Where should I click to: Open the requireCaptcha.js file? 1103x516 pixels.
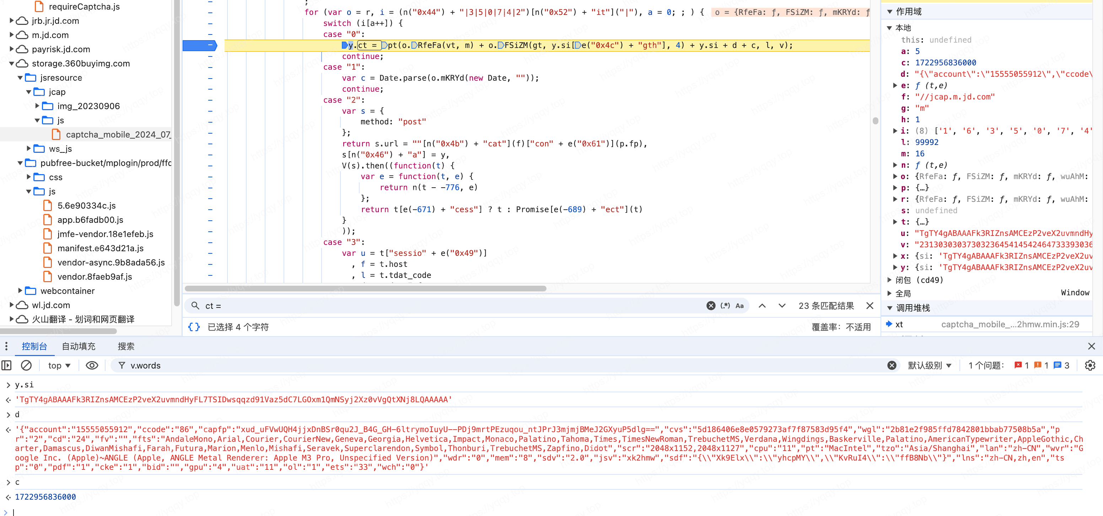pos(84,6)
